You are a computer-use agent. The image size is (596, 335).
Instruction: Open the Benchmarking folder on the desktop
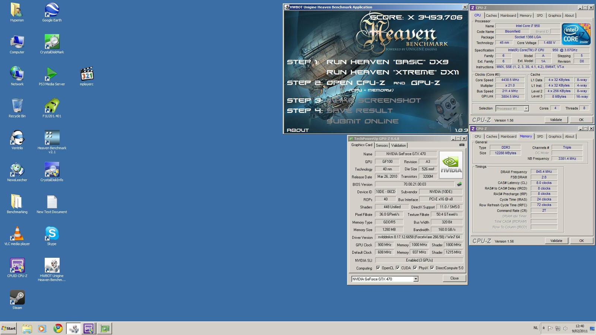[17, 205]
